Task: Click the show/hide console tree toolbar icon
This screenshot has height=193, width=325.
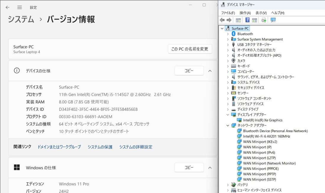Action: [238, 20]
